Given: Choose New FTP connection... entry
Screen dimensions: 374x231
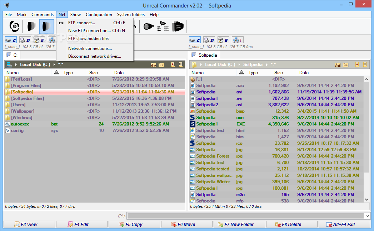Looking at the screenshot, I should pyautogui.click(x=95, y=31).
